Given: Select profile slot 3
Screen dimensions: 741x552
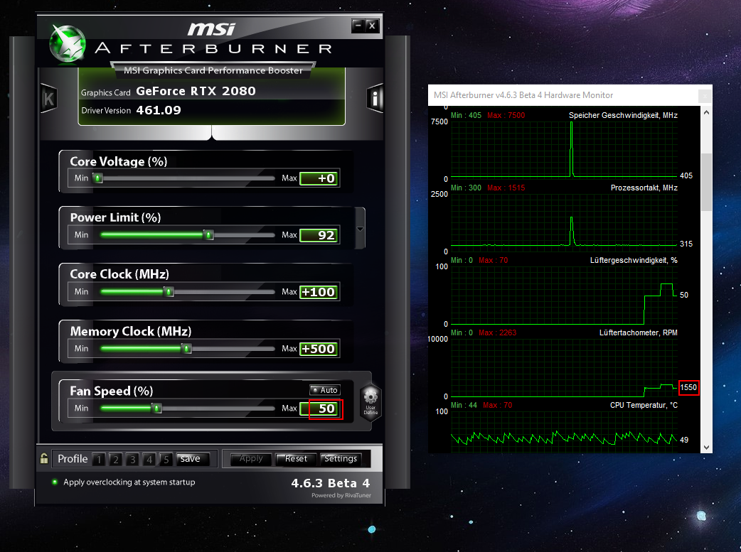Looking at the screenshot, I should [133, 460].
